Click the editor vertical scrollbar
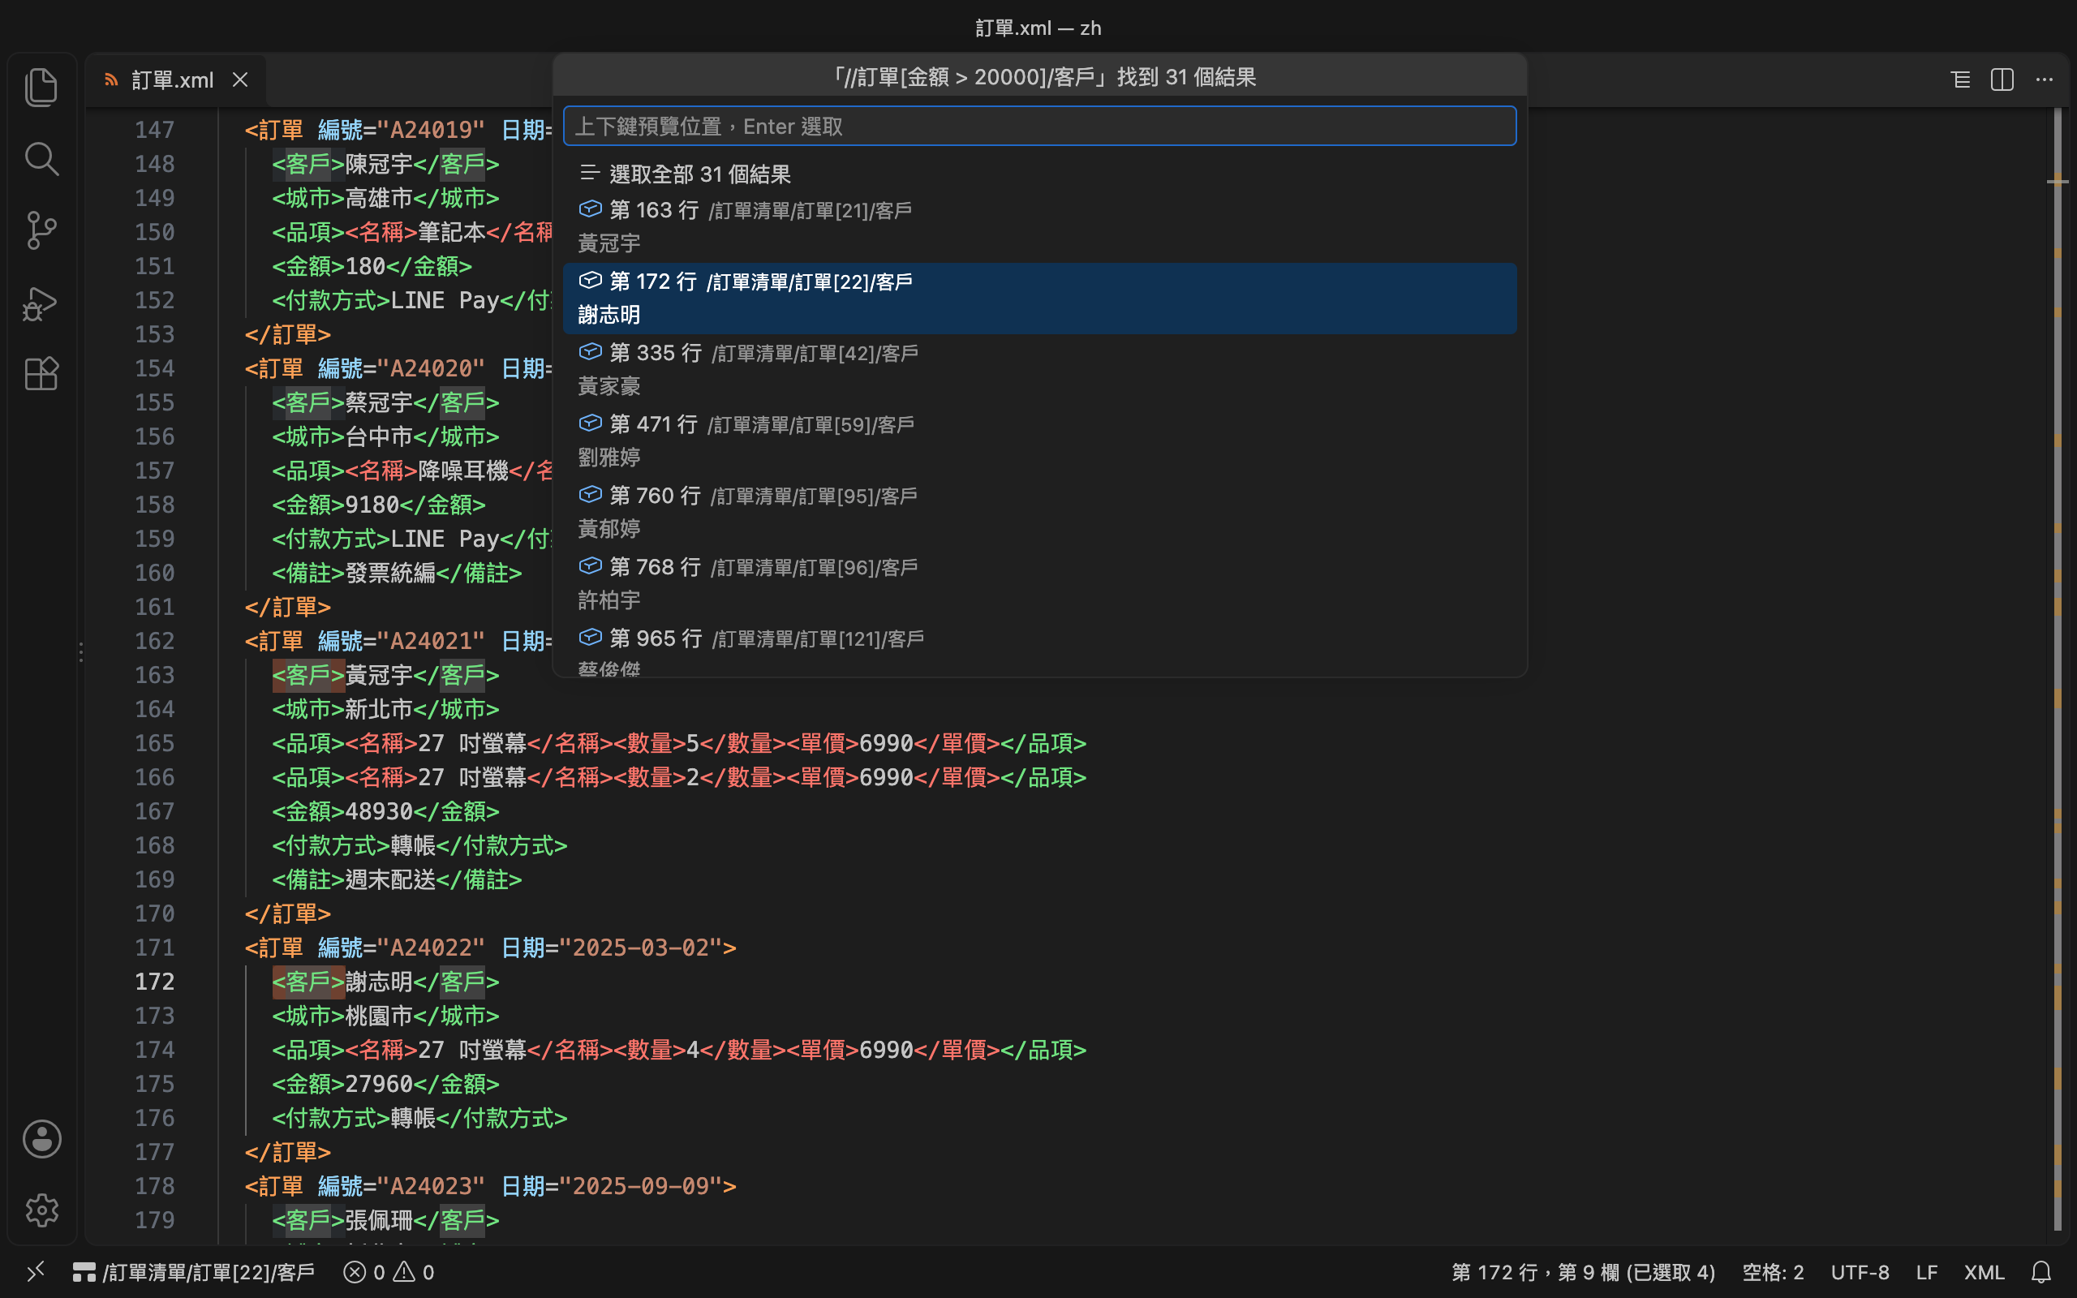 [x=2058, y=669]
